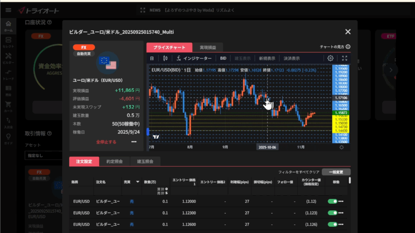The image size is (415, 233).
Task: Open the candlestick chart style selector
Action: (x=165, y=58)
